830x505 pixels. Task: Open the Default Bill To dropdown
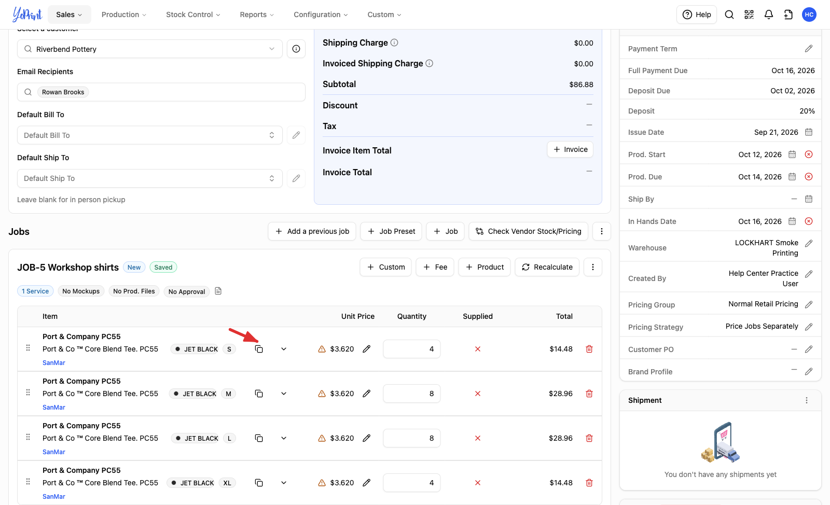point(150,135)
